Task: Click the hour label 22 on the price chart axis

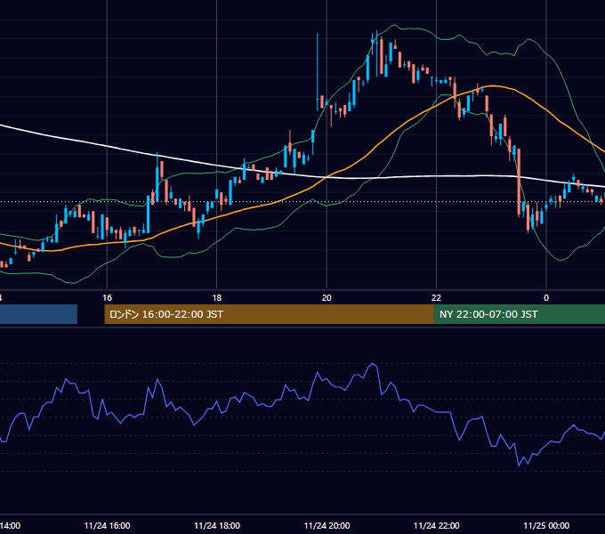Action: [x=436, y=298]
